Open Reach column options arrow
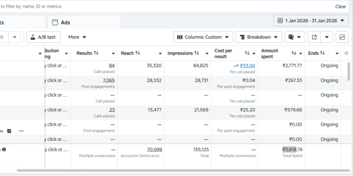The image size is (353, 176). point(160,54)
